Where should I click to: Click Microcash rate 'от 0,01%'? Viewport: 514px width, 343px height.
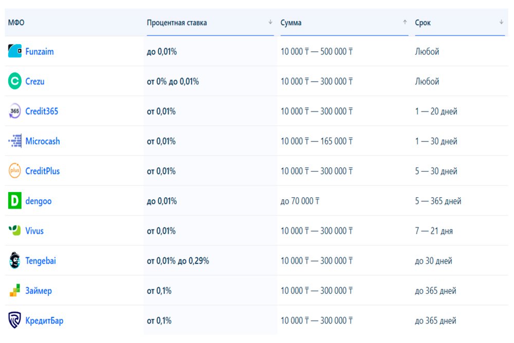click(161, 141)
